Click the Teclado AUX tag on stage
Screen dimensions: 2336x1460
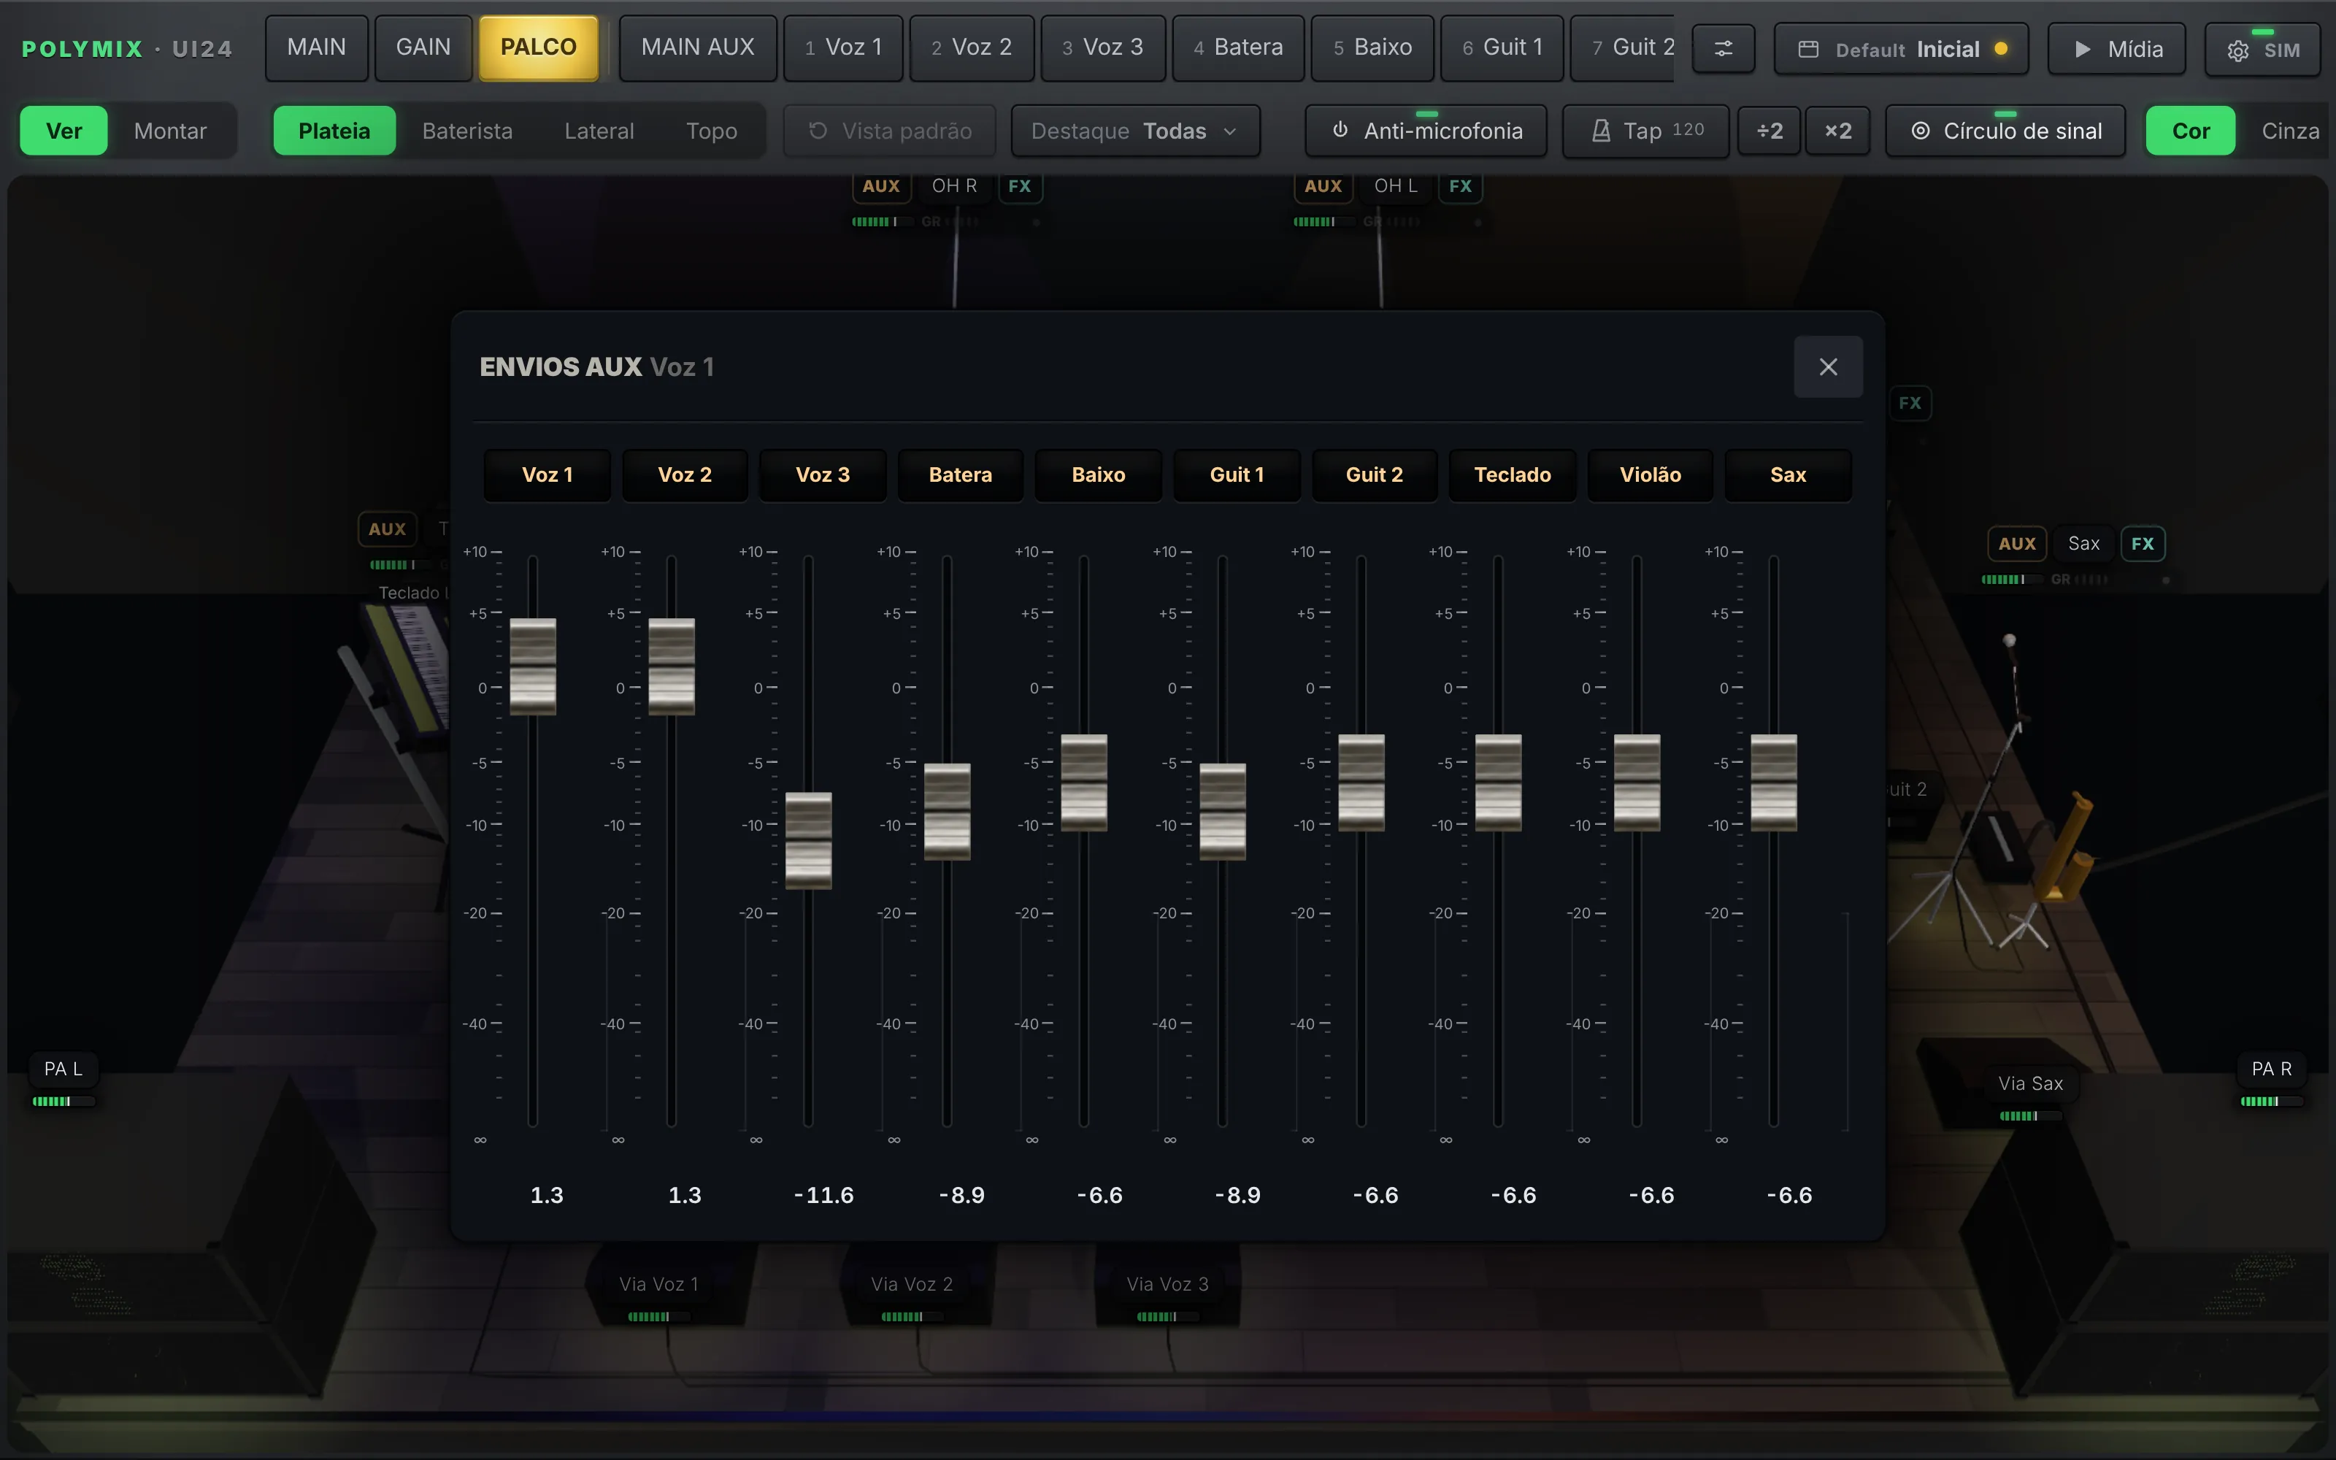(387, 529)
